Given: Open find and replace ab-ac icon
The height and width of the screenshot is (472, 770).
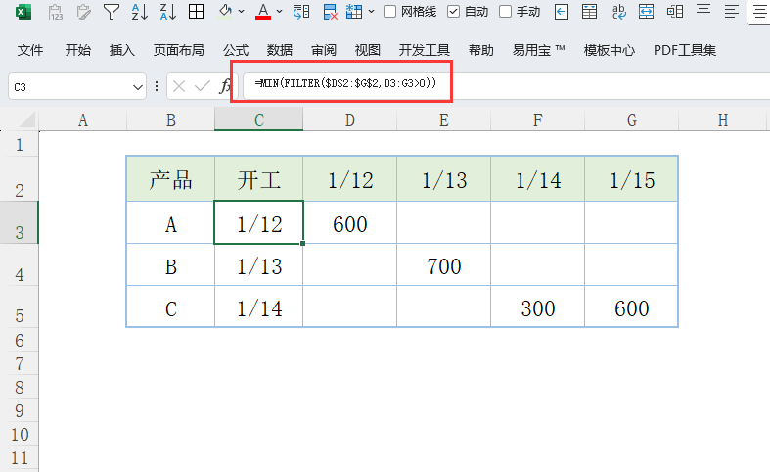Looking at the screenshot, I should (x=618, y=12).
